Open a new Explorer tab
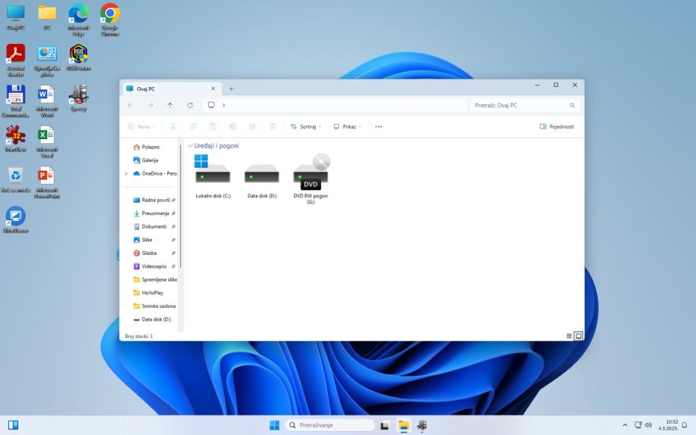The height and width of the screenshot is (435, 696). click(x=231, y=89)
